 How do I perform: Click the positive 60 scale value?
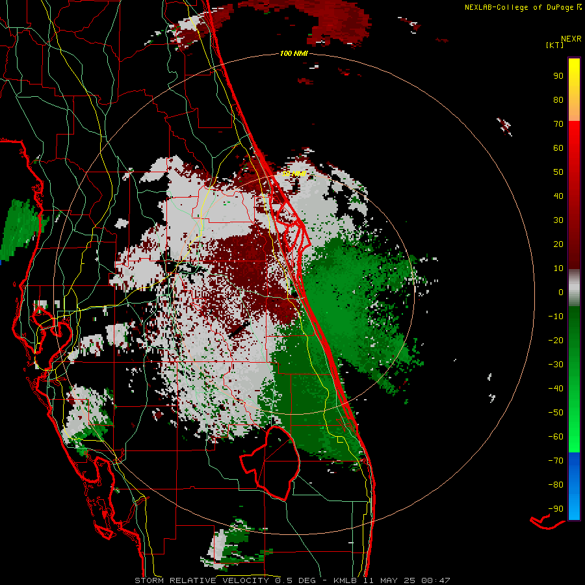(558, 148)
